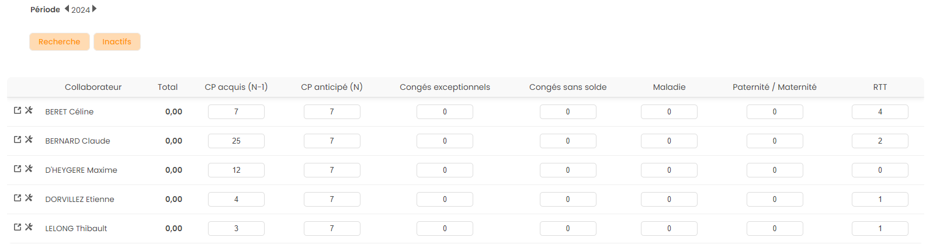Open BERET Céline's details via external-link icon
Screen dimensions: 933x251
pos(18,110)
